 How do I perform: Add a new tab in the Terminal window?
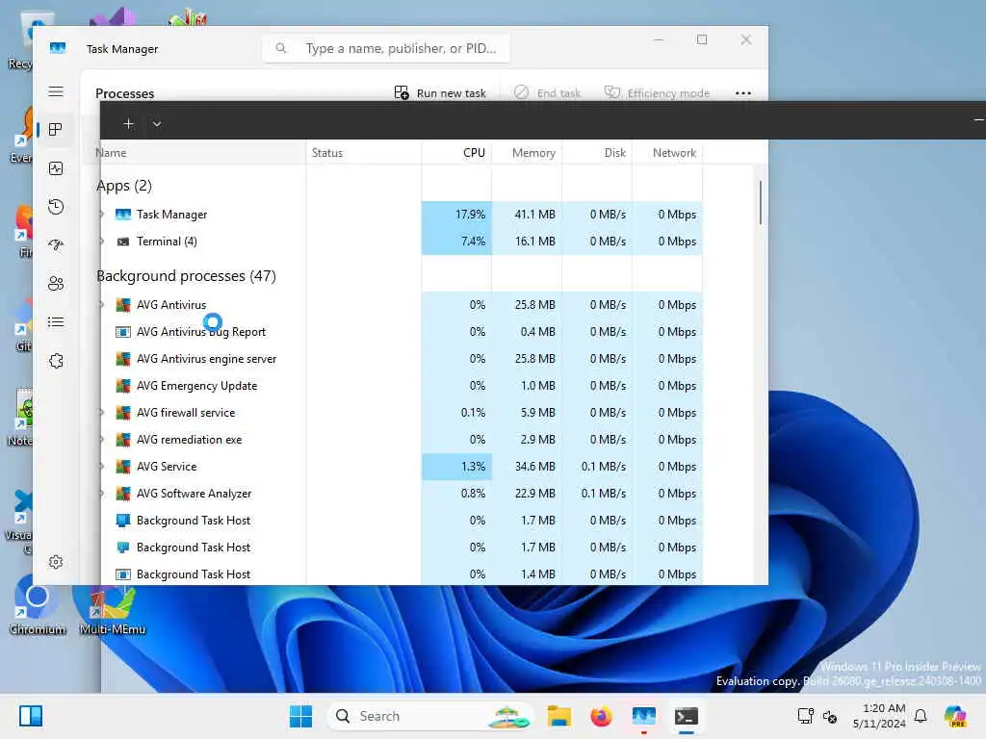pyautogui.click(x=128, y=124)
